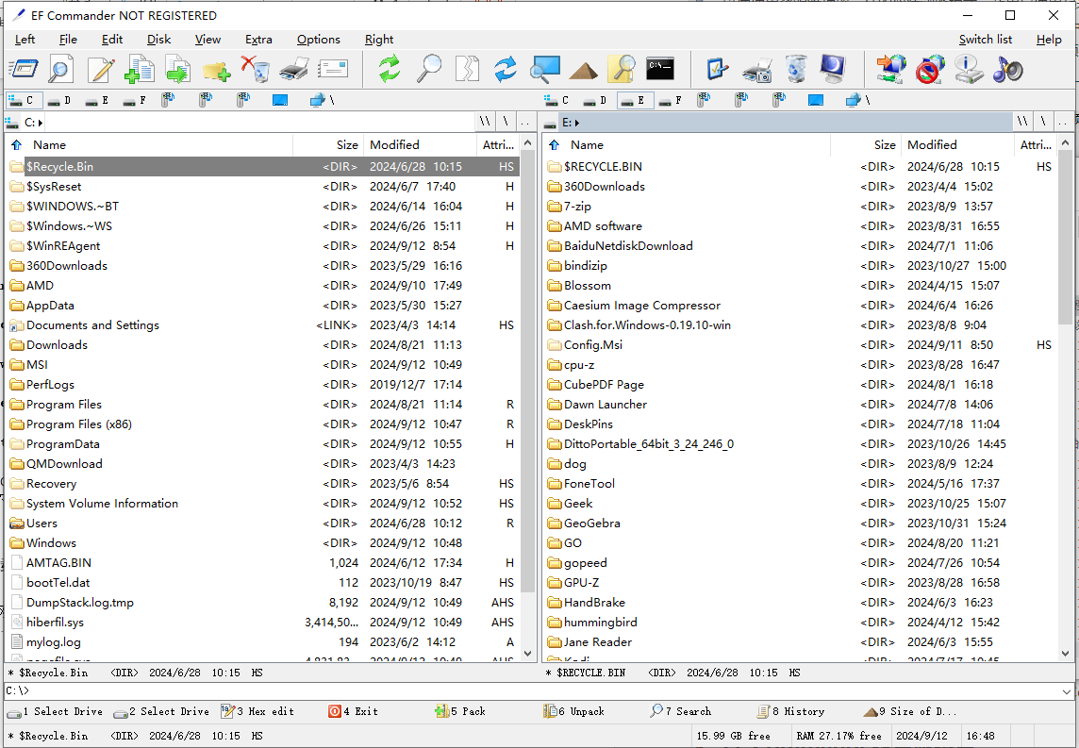Click the 5 Pack function button
Viewport: 1079px width, 748px height.
[x=460, y=711]
